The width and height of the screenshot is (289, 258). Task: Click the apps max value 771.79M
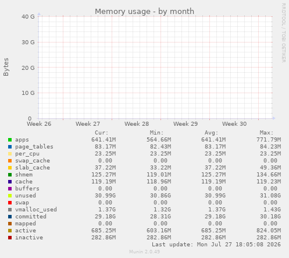pyautogui.click(x=269, y=140)
